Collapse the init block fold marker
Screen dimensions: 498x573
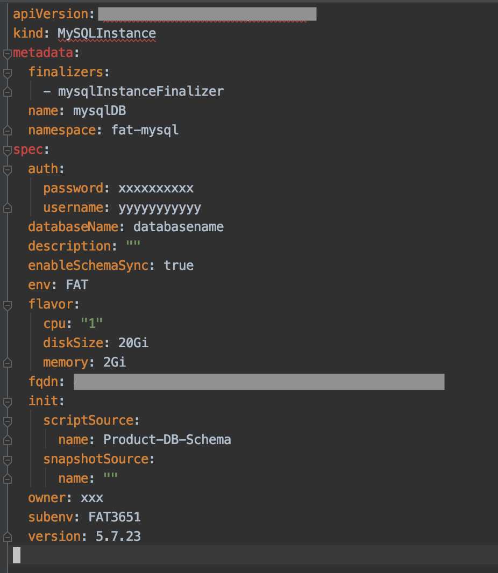(7, 402)
